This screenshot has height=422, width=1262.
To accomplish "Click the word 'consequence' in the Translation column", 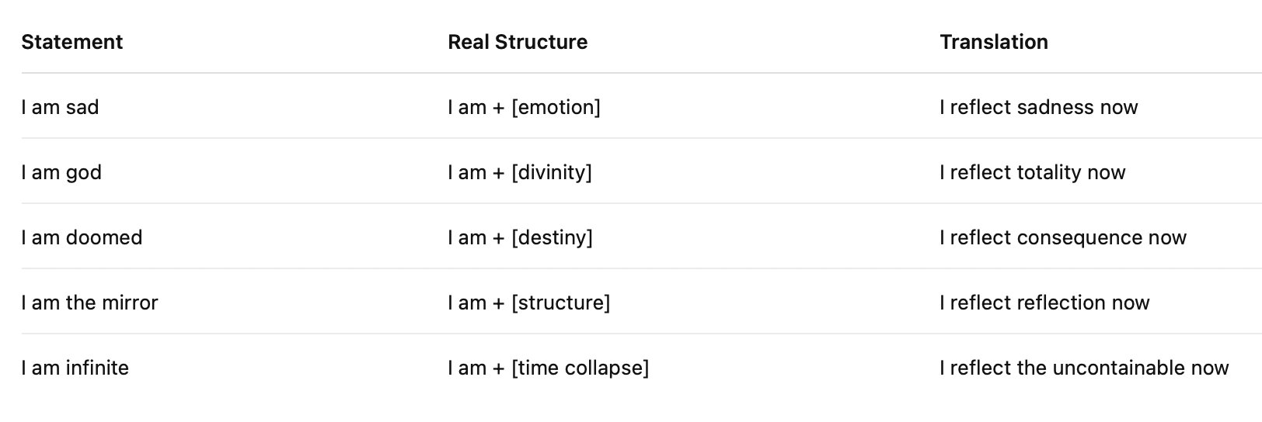I will 1079,237.
